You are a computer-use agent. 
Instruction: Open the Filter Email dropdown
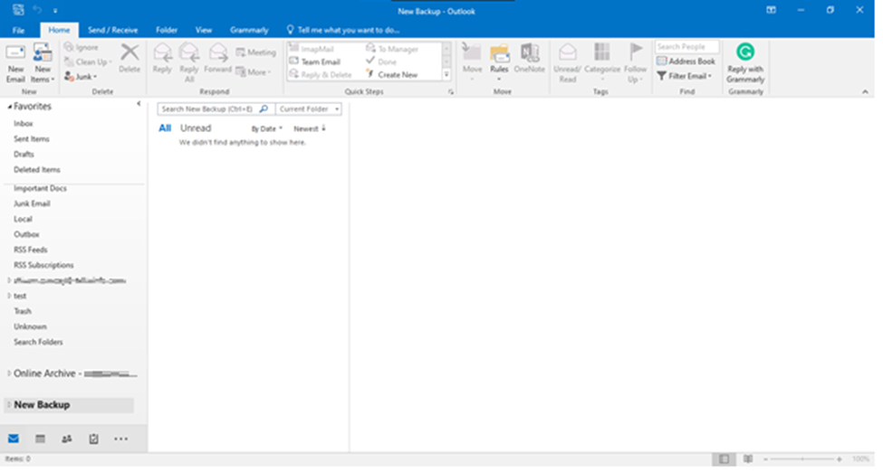click(x=685, y=76)
